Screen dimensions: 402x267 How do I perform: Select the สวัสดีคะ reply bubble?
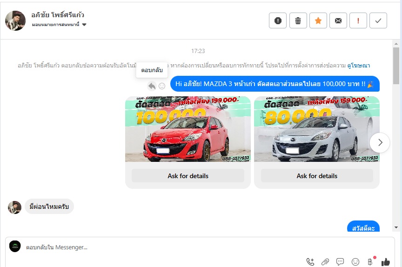[x=363, y=226]
